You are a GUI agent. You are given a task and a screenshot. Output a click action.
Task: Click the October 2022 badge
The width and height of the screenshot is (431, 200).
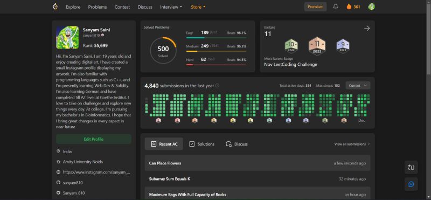click(291, 46)
